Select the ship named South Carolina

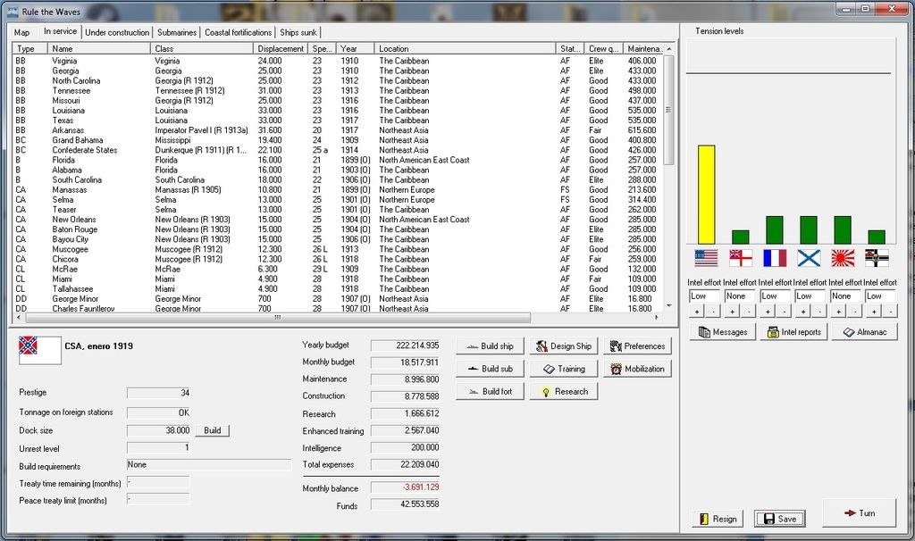tap(337, 179)
